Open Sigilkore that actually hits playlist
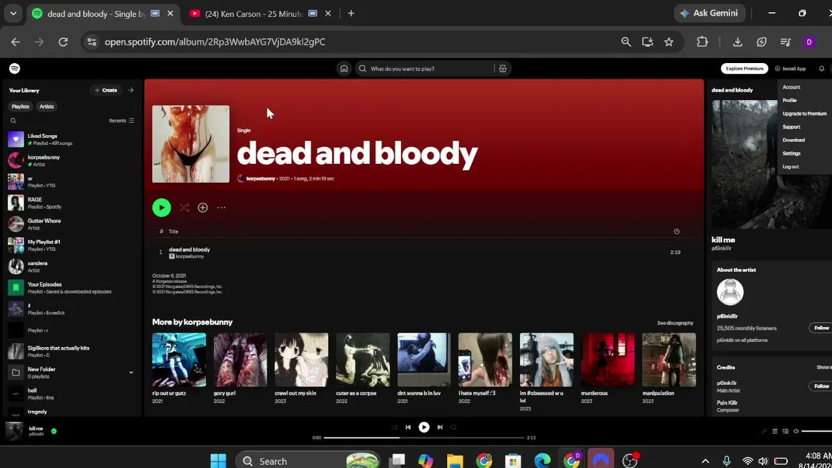The width and height of the screenshot is (832, 468). coord(71,351)
